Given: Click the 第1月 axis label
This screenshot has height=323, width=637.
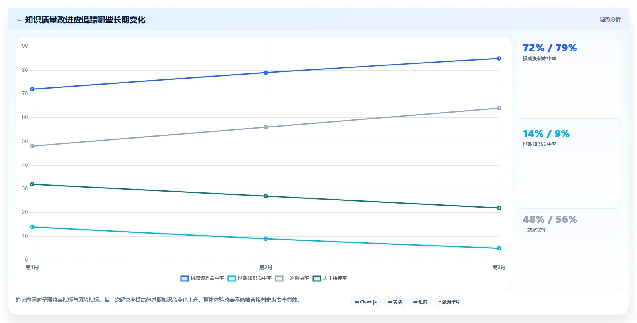Looking at the screenshot, I should [x=32, y=267].
